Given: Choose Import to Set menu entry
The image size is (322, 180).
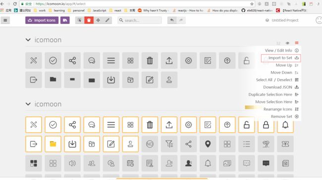Looking at the screenshot, I should point(281,58).
